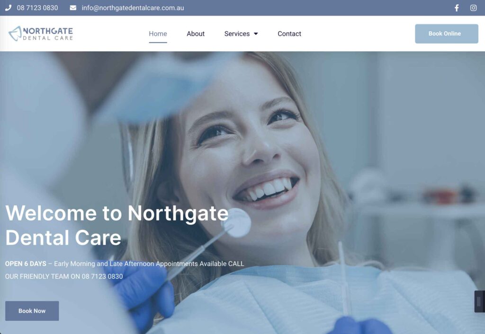Open the Instagram profile icon

tap(473, 8)
